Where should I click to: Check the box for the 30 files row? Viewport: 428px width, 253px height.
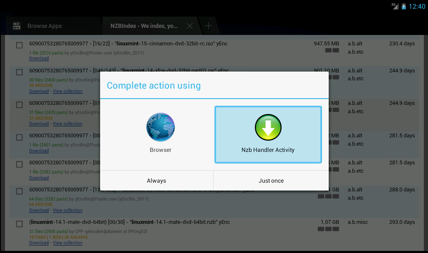click(19, 72)
